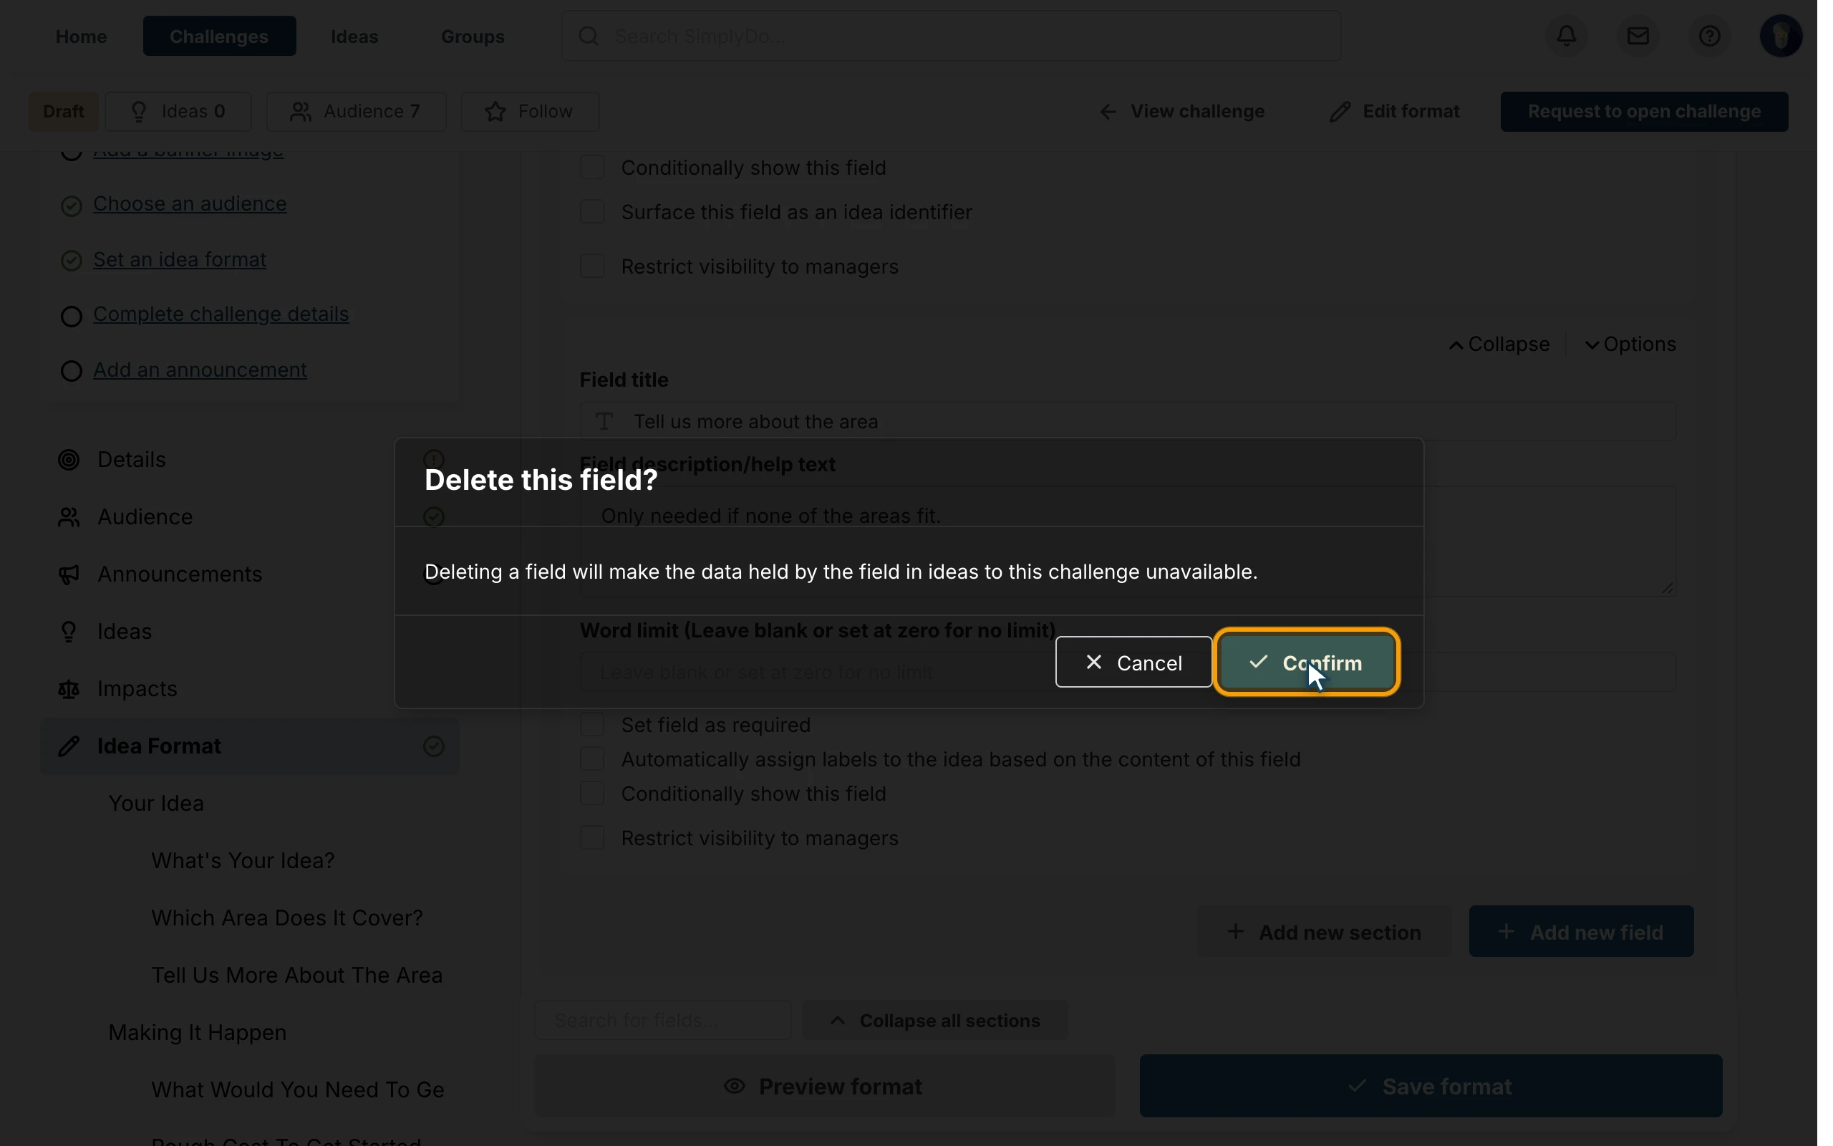Click the eye icon in Preview format
Viewport: 1833px width, 1146px height.
point(734,1086)
